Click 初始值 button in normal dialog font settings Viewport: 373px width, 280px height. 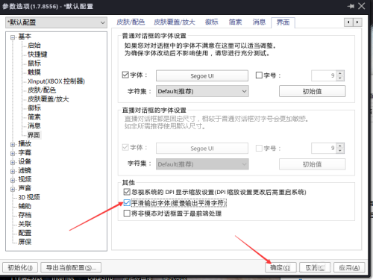[x=313, y=91]
